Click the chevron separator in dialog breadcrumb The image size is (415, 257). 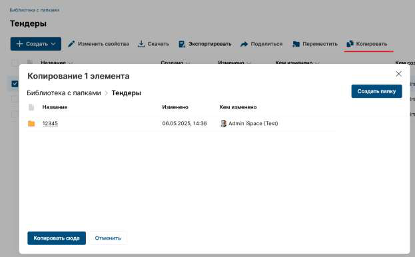106,93
